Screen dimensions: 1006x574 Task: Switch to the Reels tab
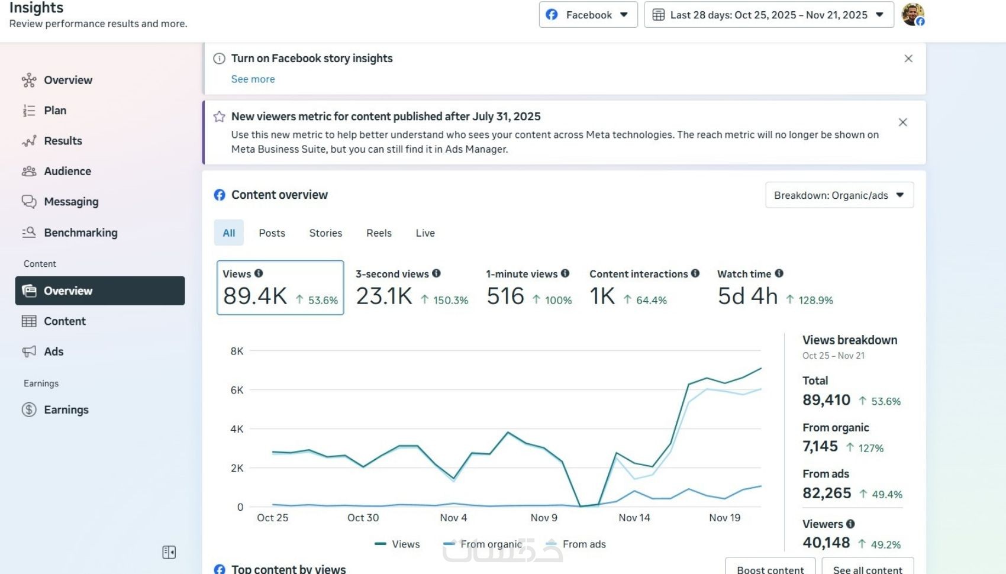click(379, 233)
